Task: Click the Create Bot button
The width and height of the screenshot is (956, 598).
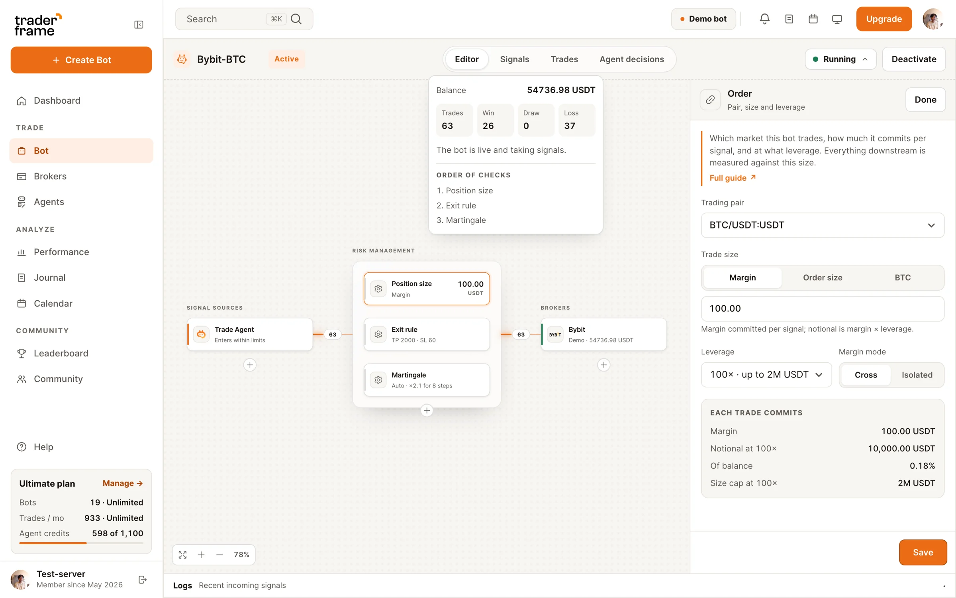Action: click(81, 60)
